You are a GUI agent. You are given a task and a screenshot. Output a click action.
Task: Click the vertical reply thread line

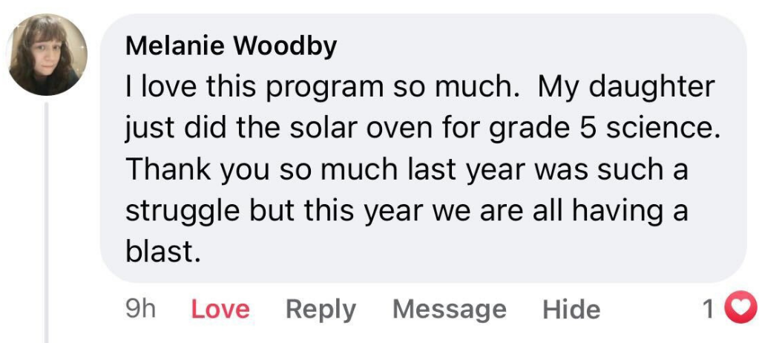(47, 223)
